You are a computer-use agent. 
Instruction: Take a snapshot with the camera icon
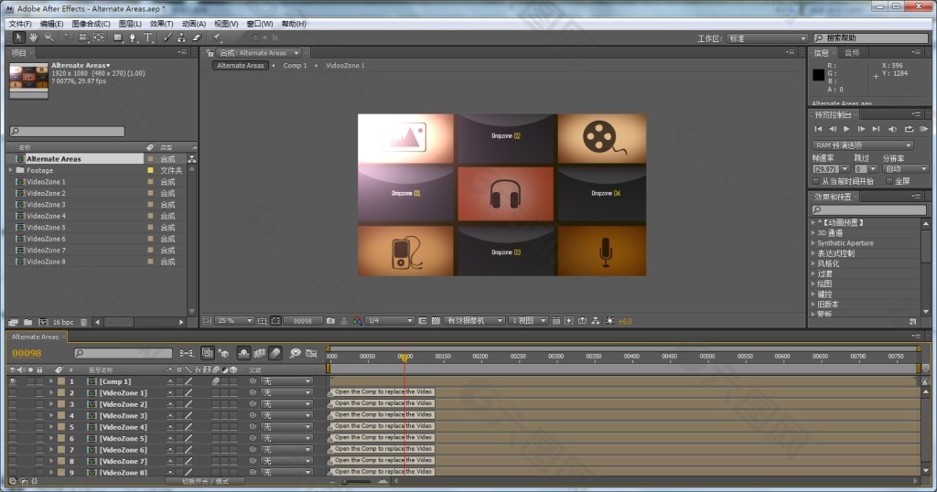click(x=330, y=321)
